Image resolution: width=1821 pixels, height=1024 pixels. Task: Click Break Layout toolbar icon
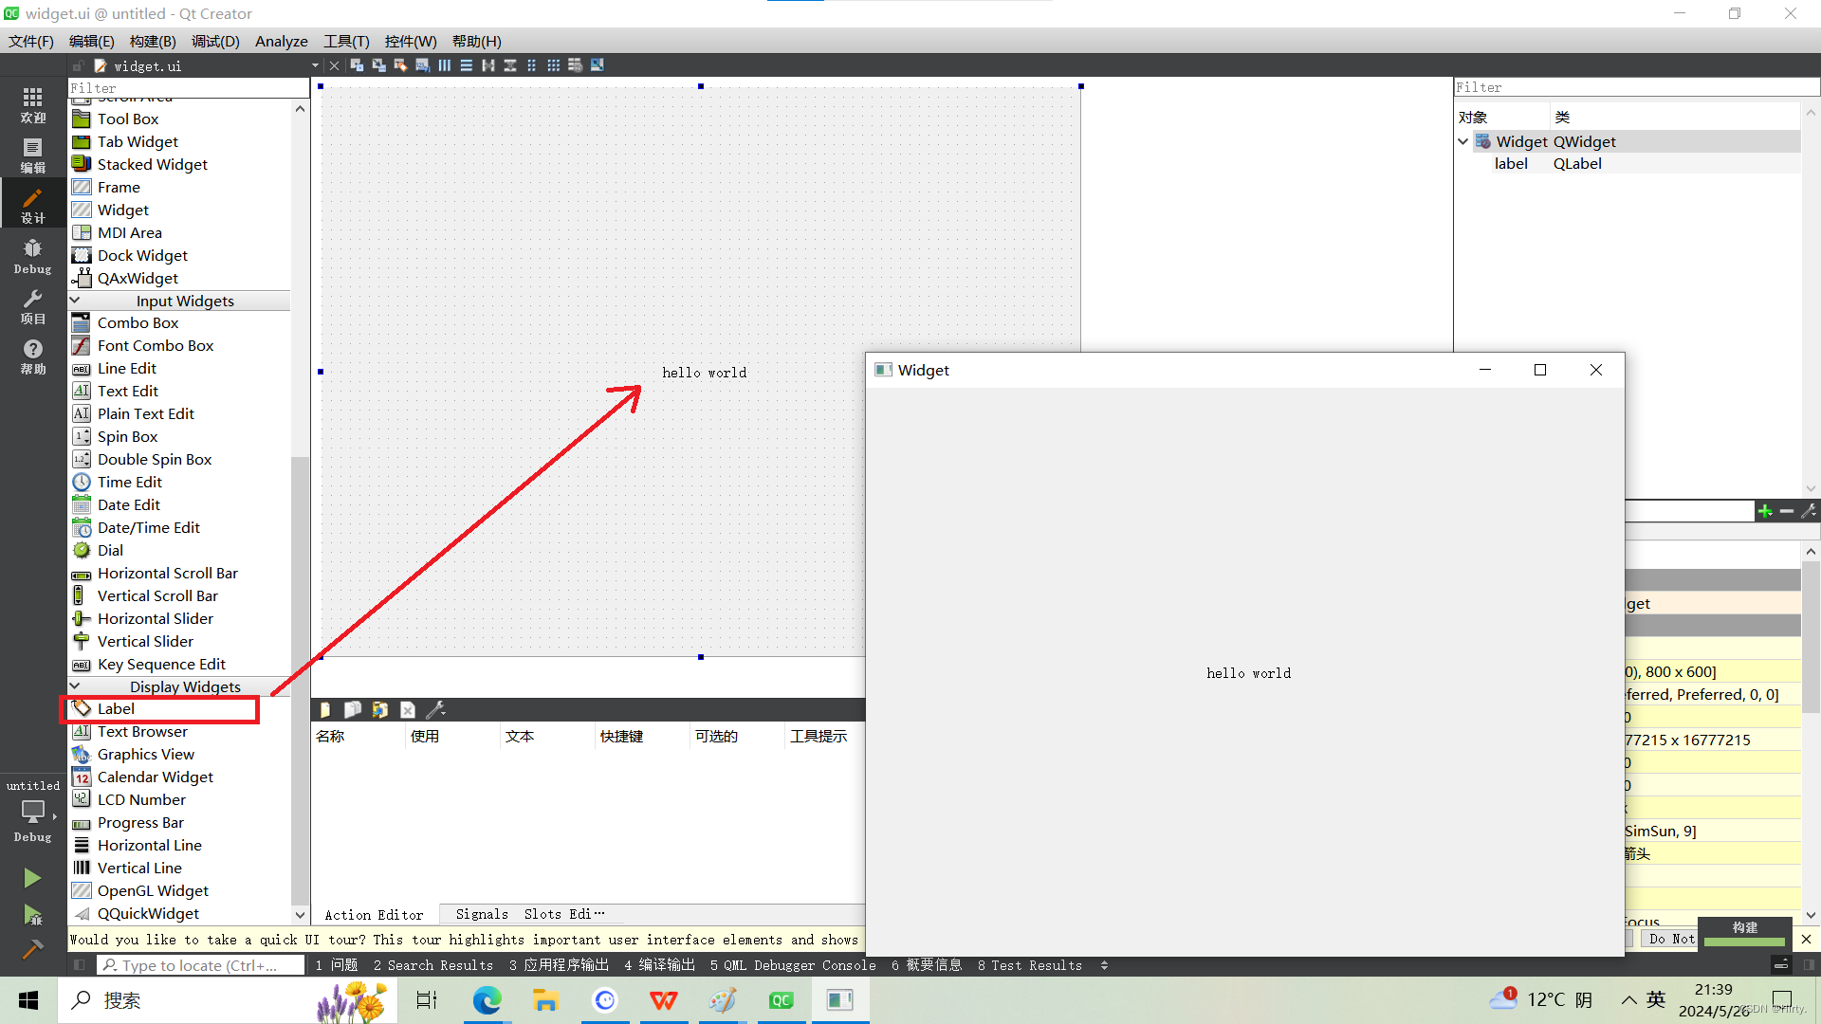pos(576,65)
